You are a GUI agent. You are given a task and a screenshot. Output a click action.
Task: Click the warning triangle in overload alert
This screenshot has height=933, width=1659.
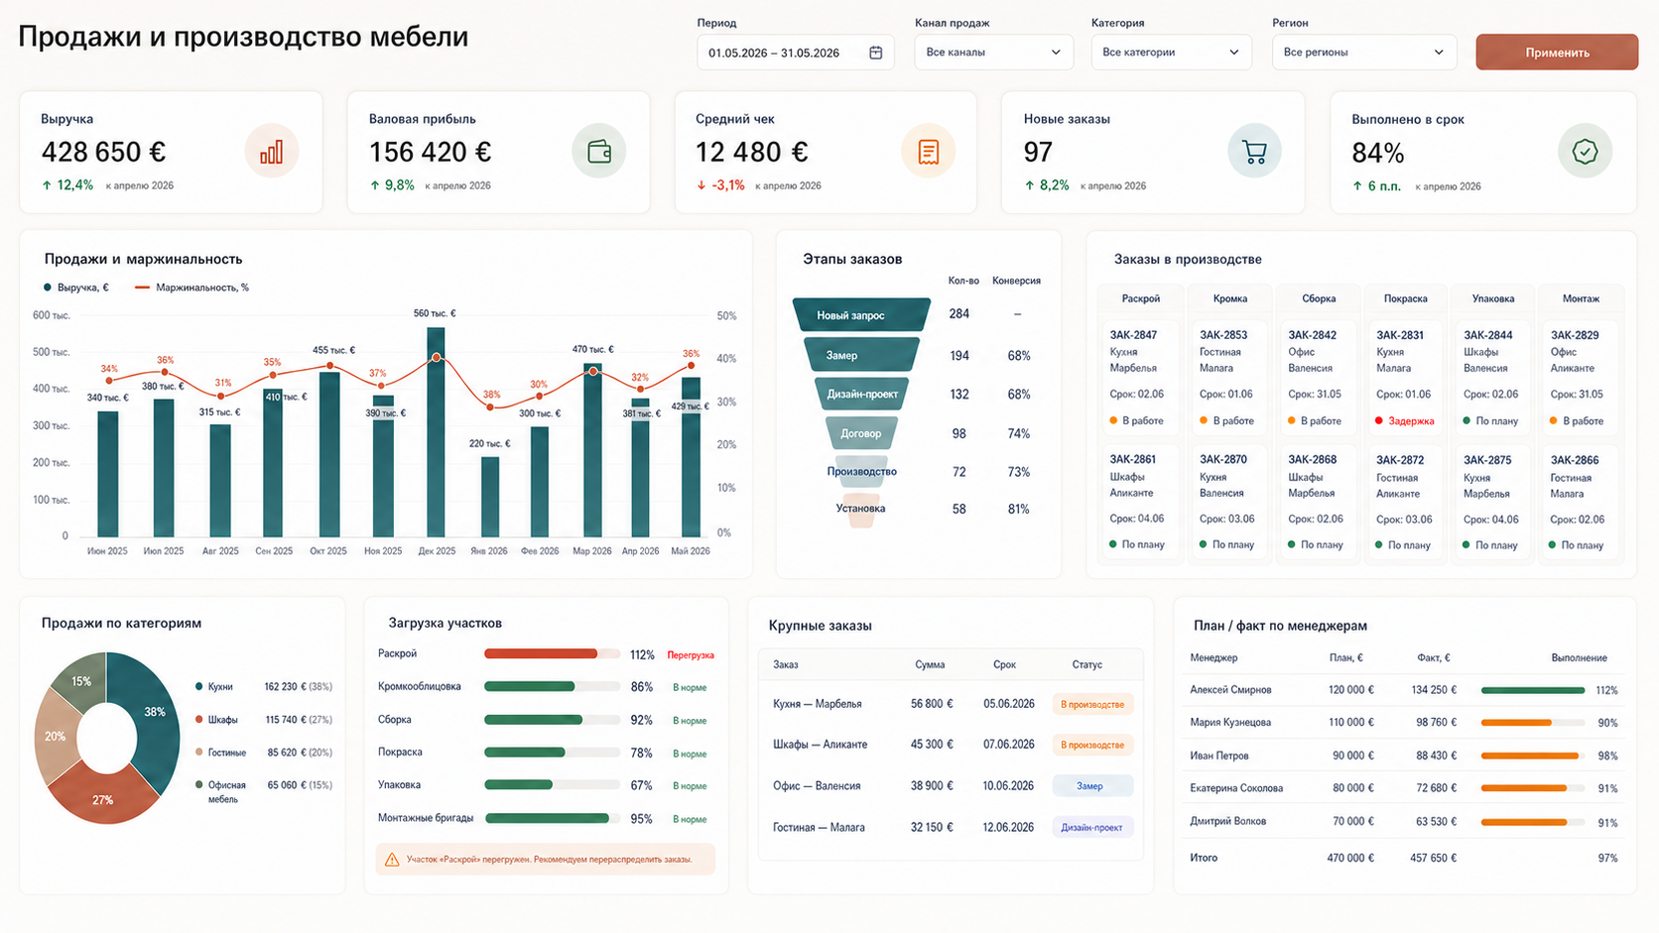pyautogui.click(x=392, y=860)
